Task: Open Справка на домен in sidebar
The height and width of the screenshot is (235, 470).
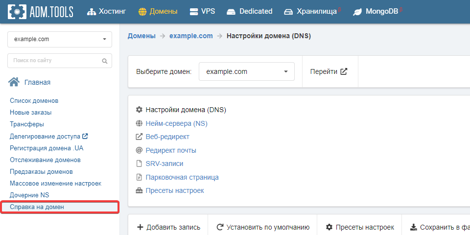Action: pyautogui.click(x=37, y=207)
